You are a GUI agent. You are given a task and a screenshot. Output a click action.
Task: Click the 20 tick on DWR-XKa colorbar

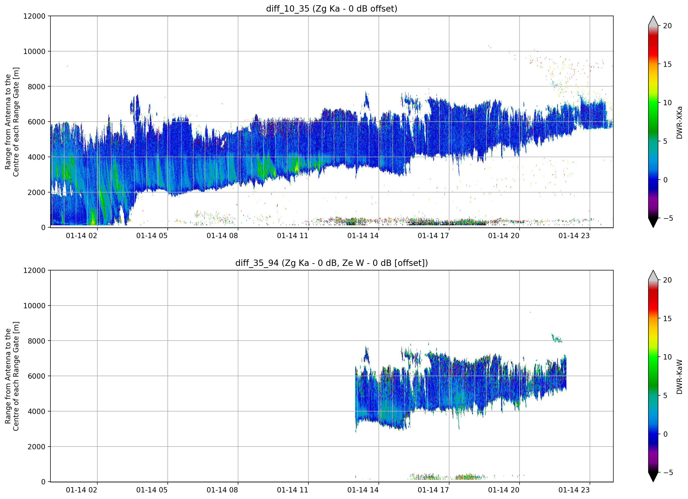667,26
